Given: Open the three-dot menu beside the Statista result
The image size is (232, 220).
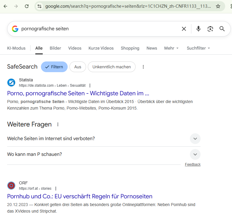Looking at the screenshot, I should click(90, 86).
